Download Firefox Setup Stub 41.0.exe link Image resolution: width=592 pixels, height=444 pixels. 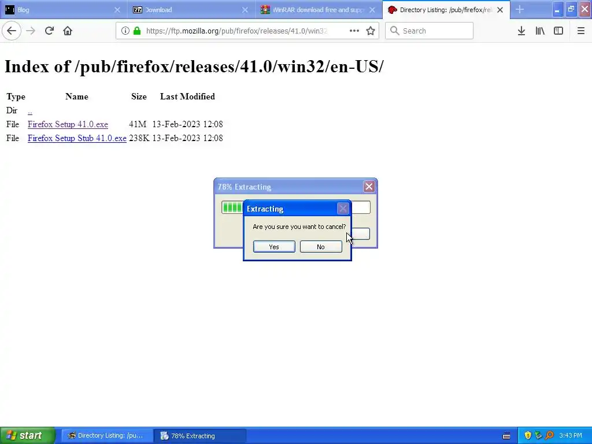tap(77, 138)
